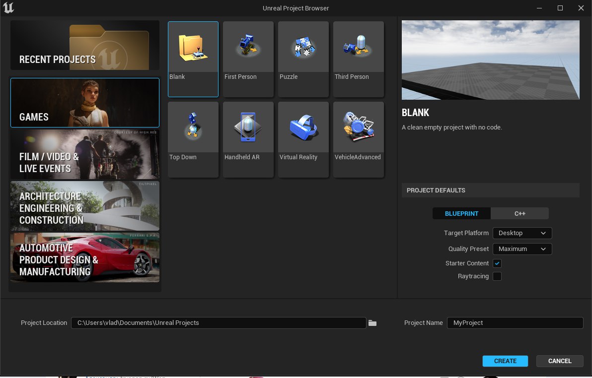Click the Create button
This screenshot has width=592, height=378.
(505, 361)
